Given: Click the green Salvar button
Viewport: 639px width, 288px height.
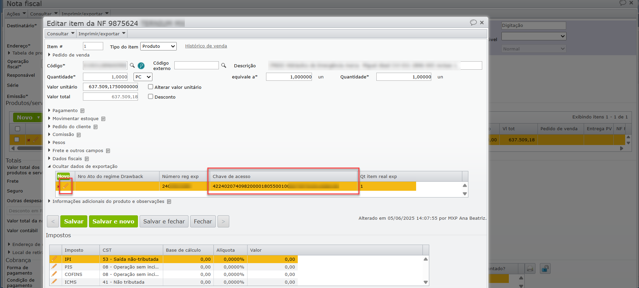Looking at the screenshot, I should [74, 221].
